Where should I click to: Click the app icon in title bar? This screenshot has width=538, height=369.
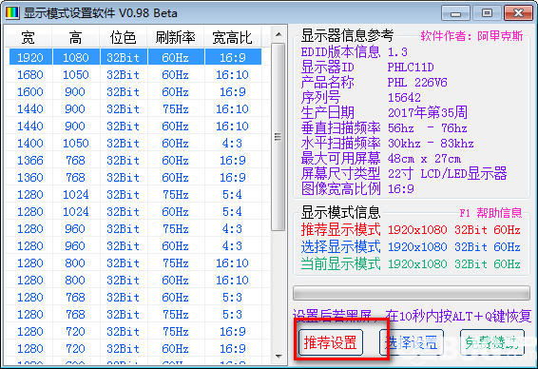click(x=12, y=13)
